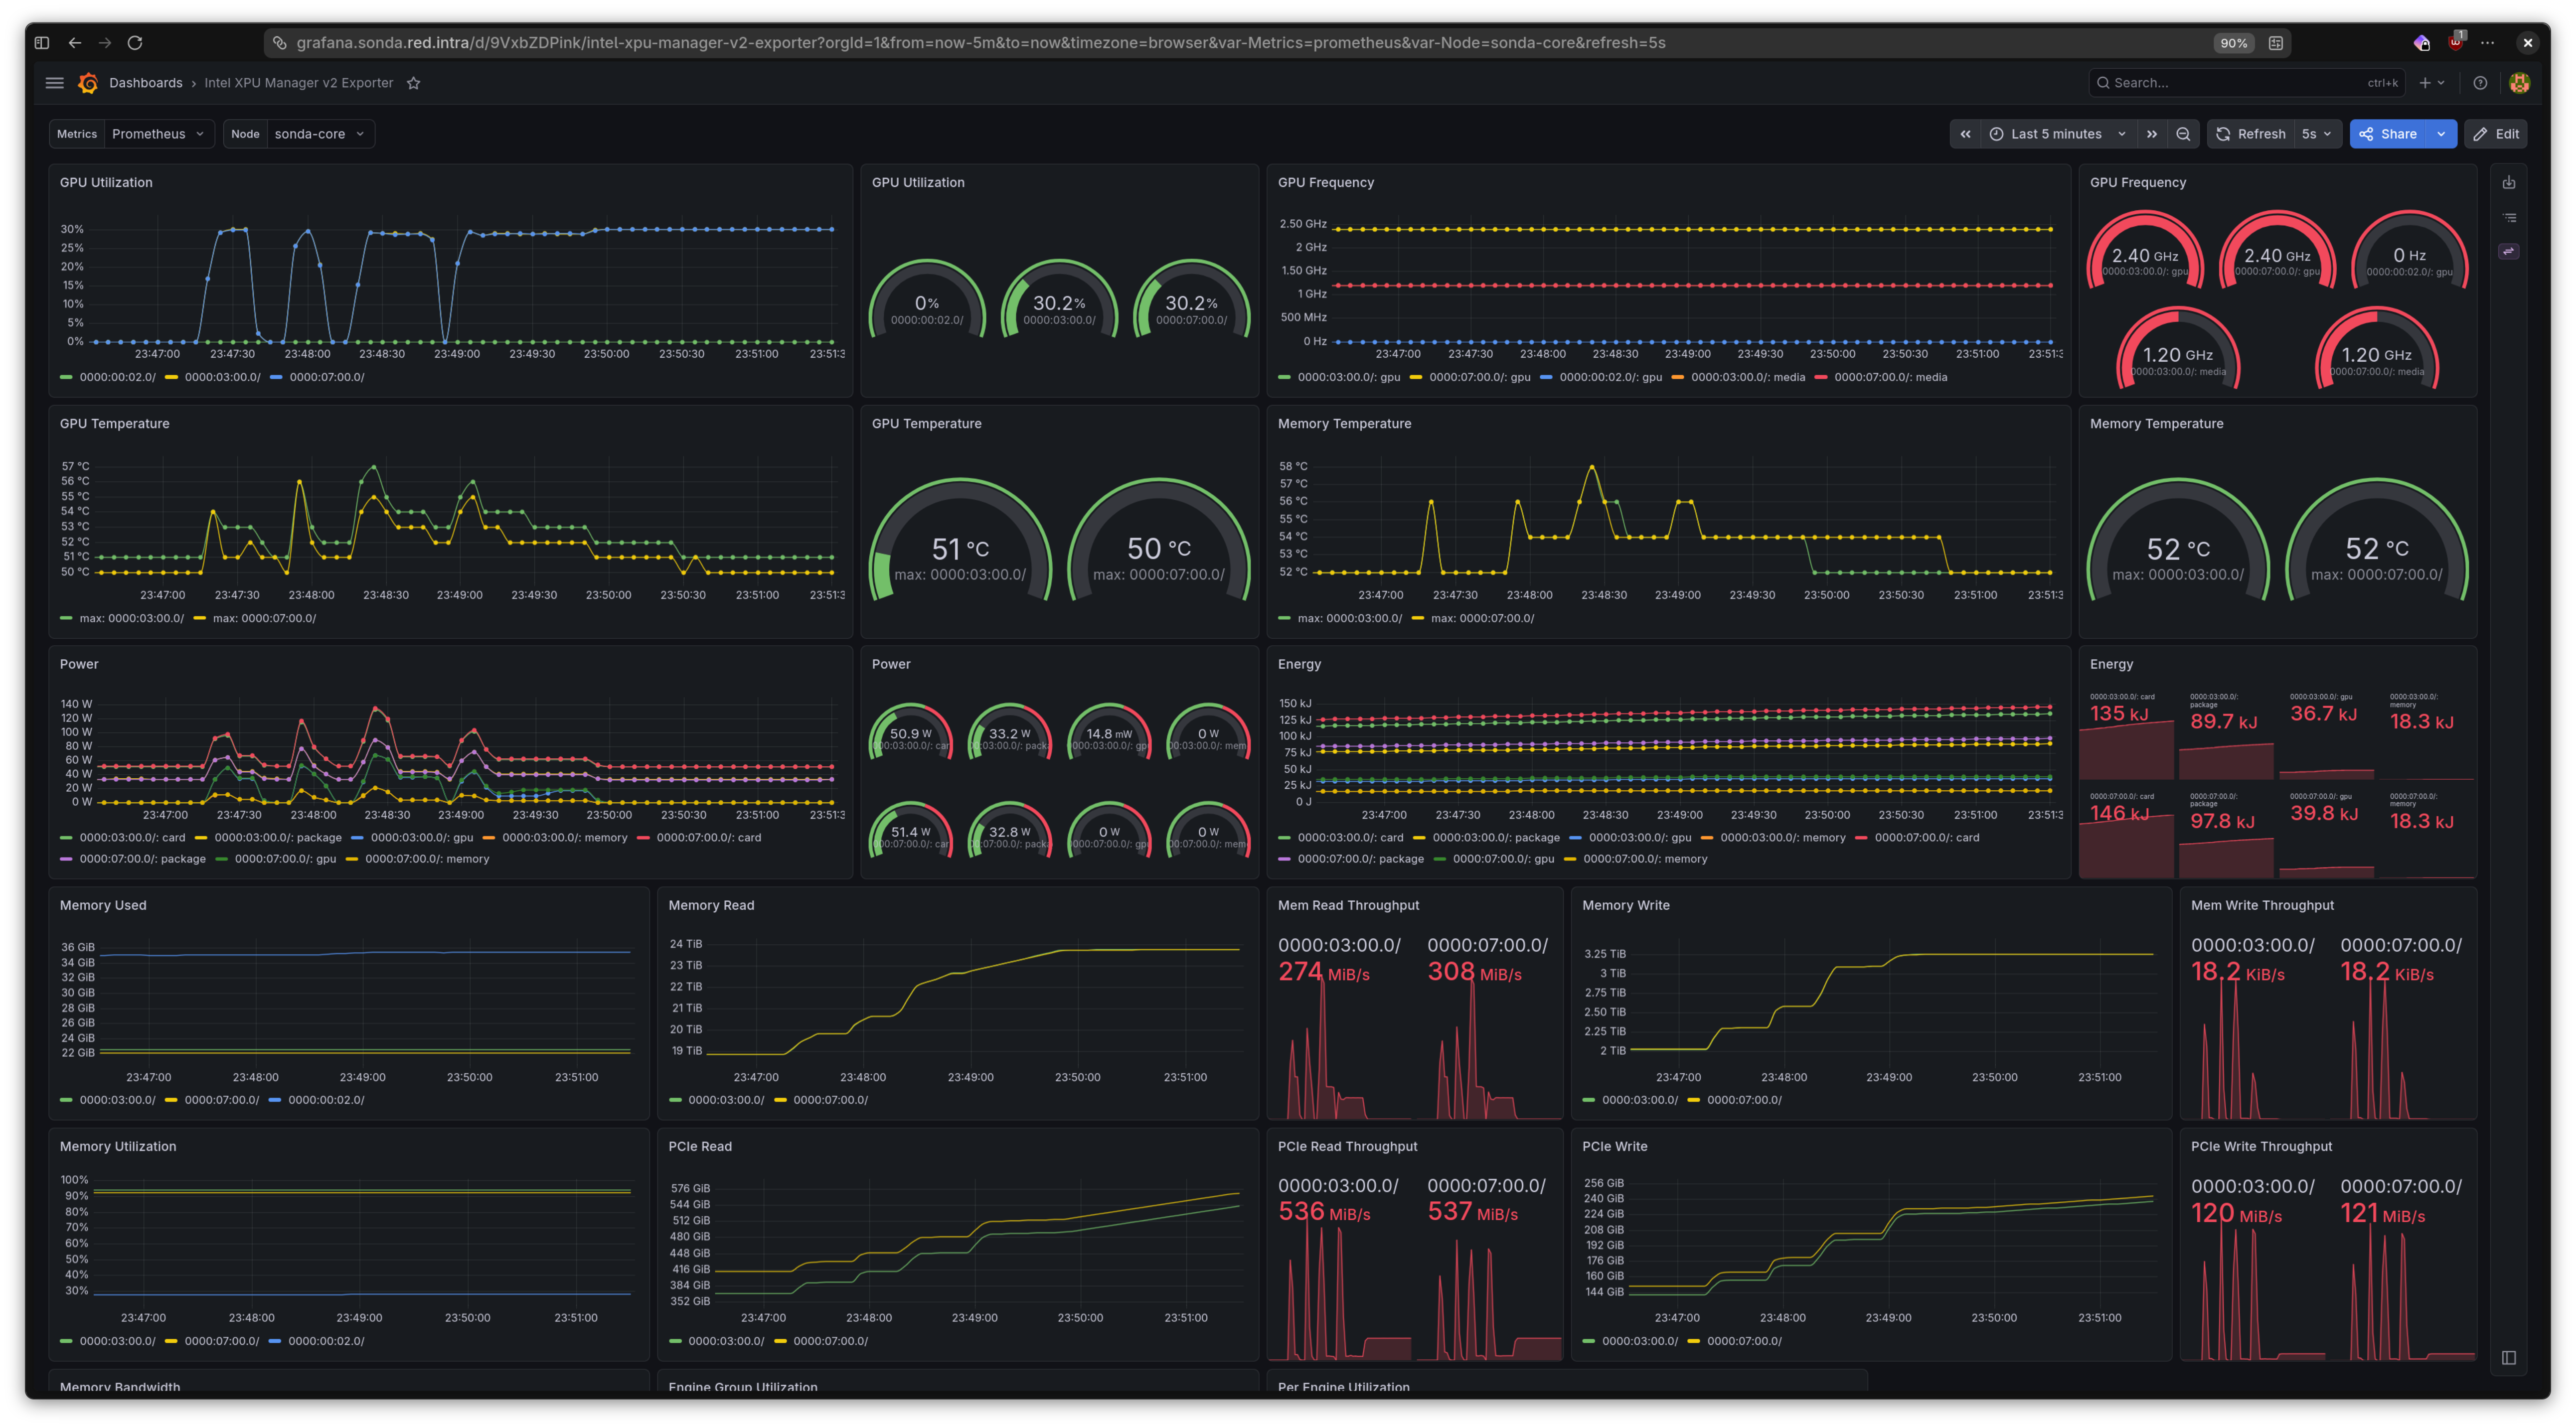Click green color swatch for 0000:03:00.0/ in Memory Used legend
Viewport: 2576px width, 1427px height.
pos(66,1100)
